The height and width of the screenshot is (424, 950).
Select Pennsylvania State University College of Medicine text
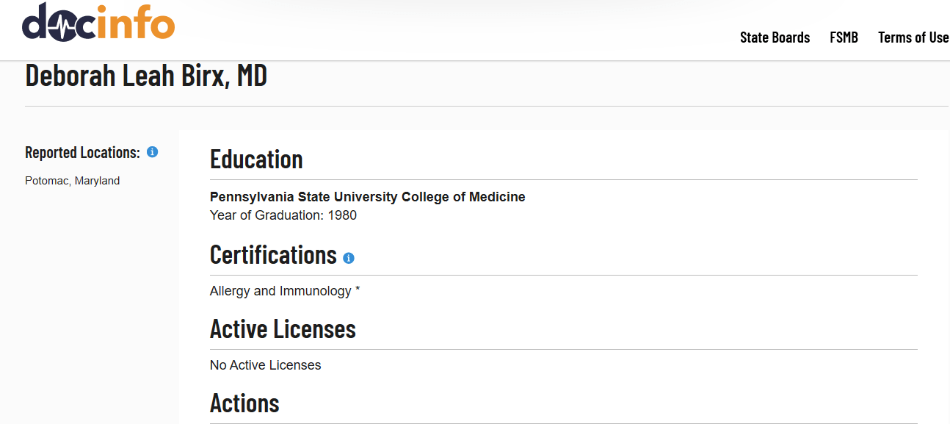pyautogui.click(x=368, y=197)
